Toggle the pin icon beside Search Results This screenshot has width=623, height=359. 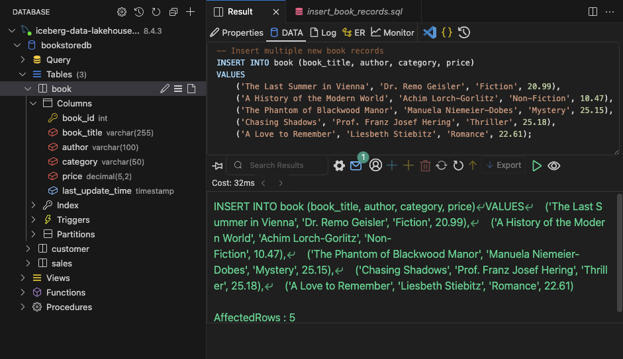tap(218, 165)
